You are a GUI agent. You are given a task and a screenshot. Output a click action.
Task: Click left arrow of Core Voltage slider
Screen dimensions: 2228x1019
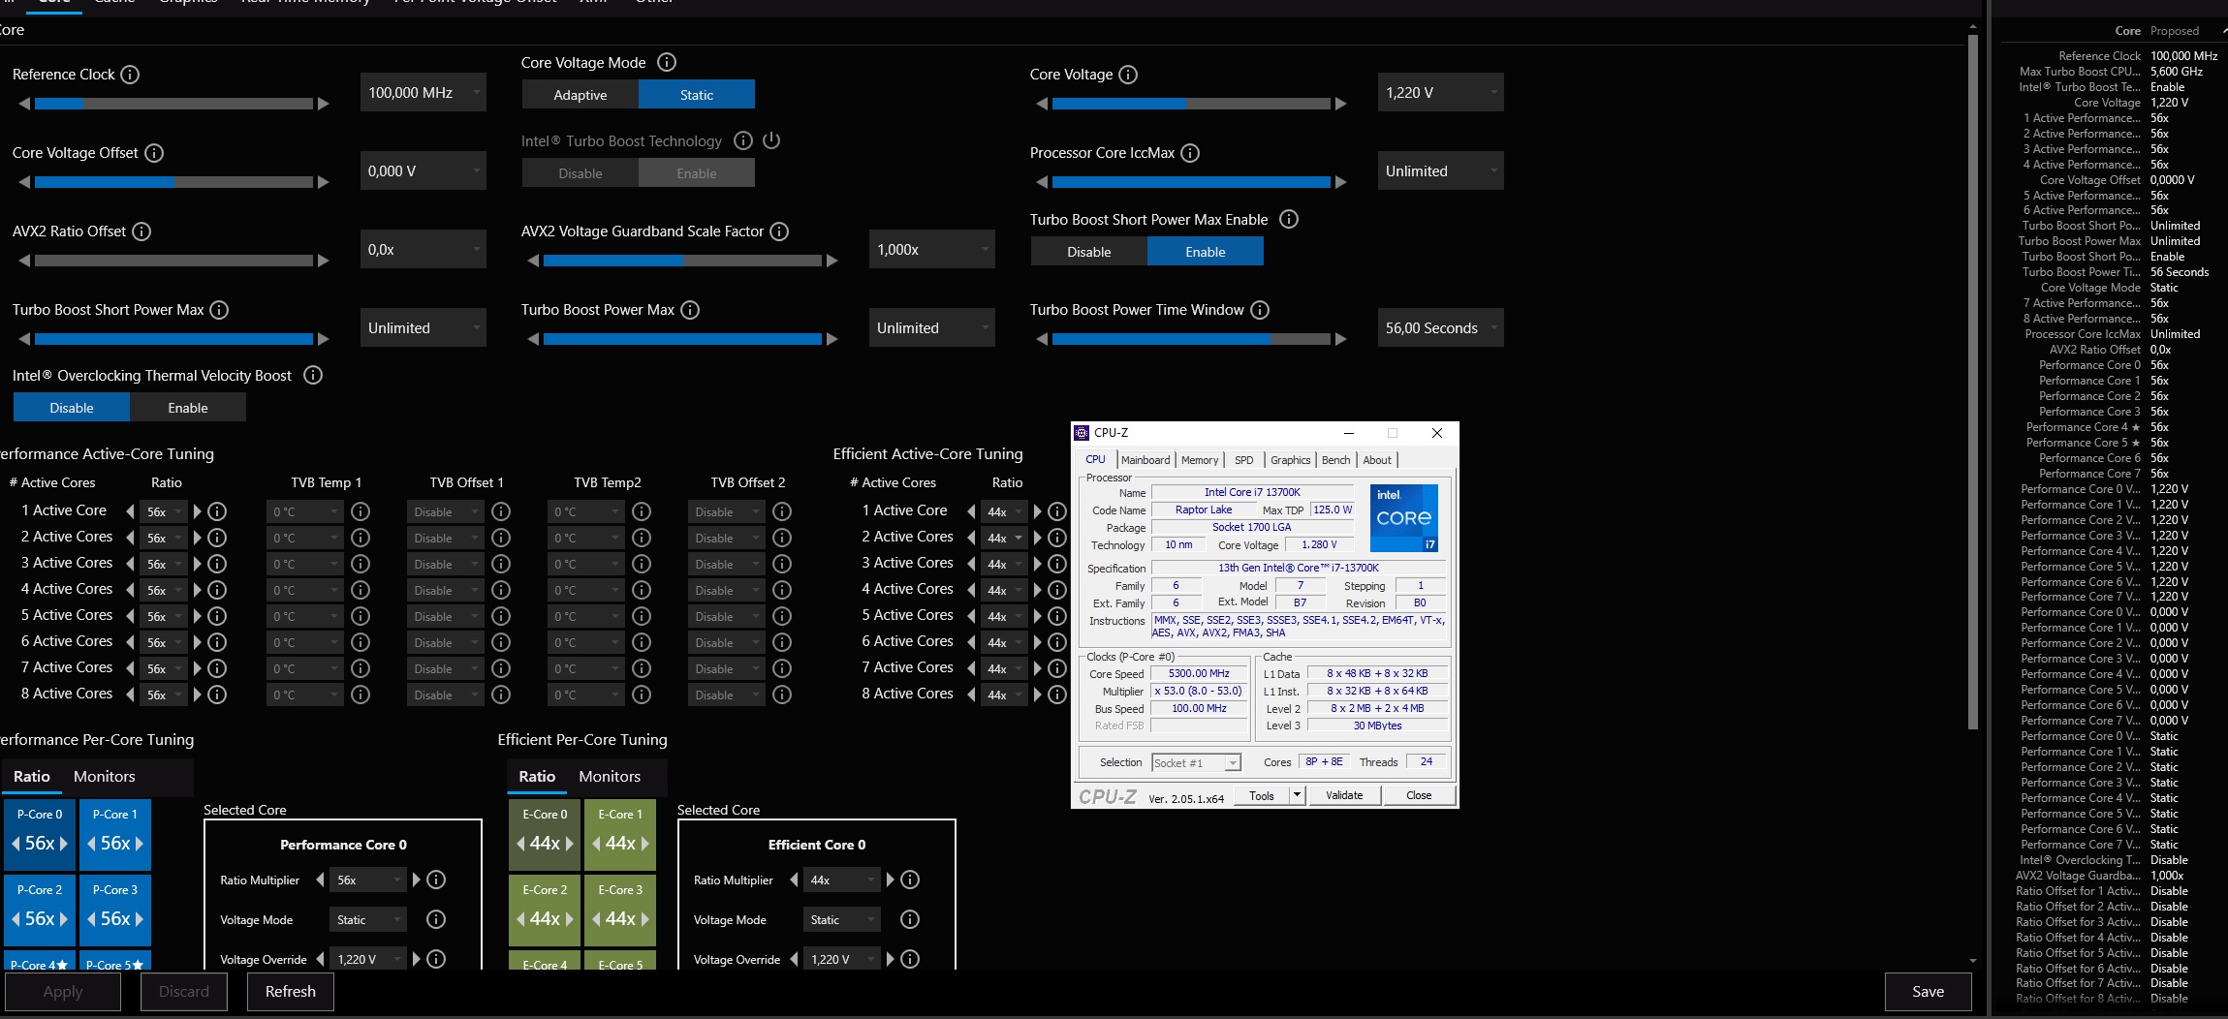[1042, 104]
